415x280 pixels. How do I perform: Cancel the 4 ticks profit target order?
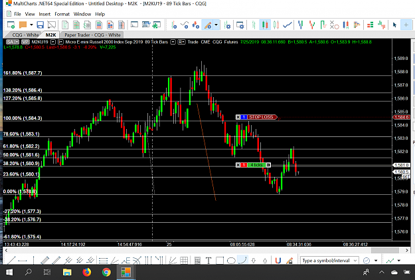click(238, 165)
